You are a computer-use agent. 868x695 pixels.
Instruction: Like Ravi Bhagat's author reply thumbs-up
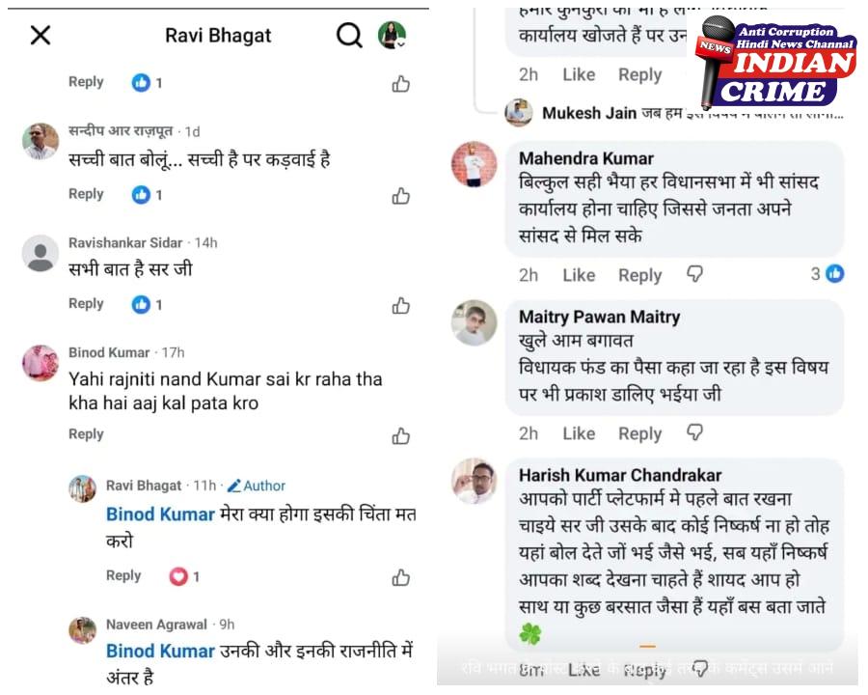coord(401,577)
